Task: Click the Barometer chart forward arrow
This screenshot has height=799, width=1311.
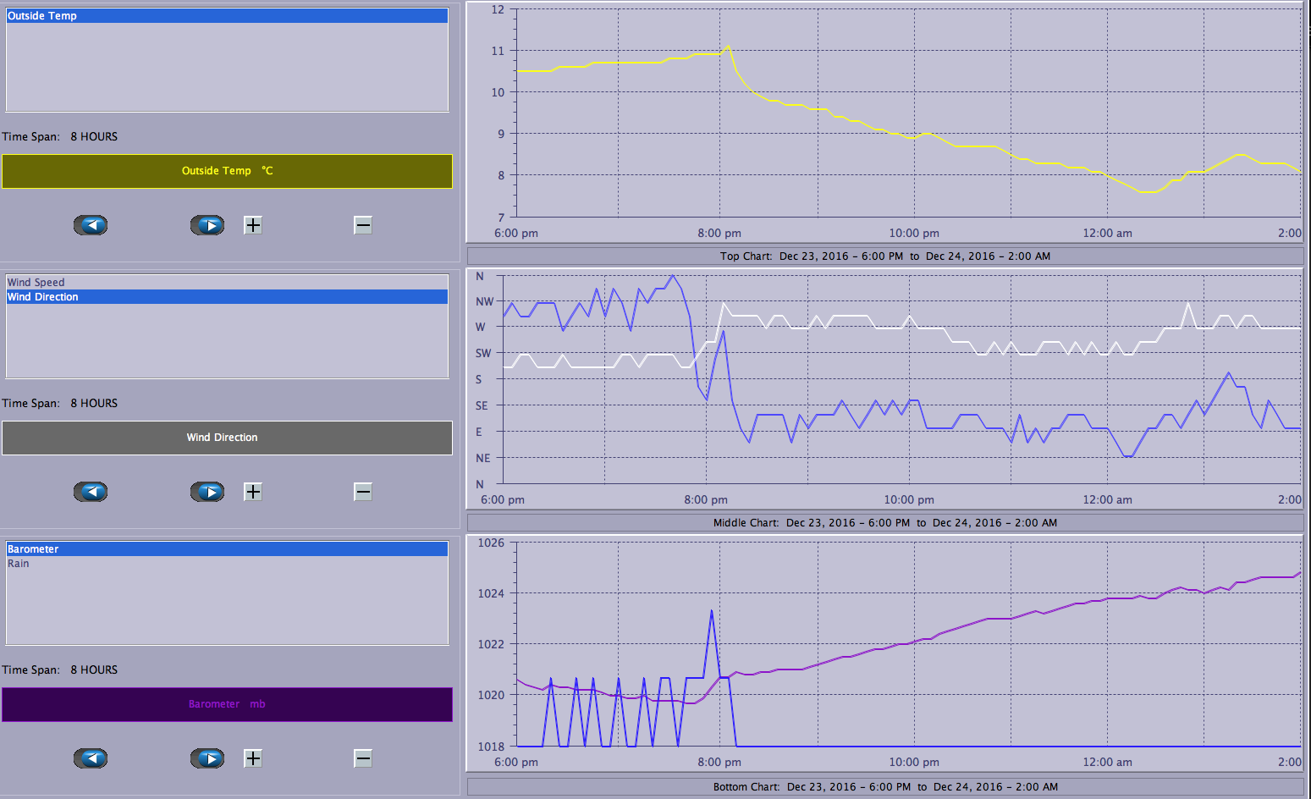Action: click(207, 758)
